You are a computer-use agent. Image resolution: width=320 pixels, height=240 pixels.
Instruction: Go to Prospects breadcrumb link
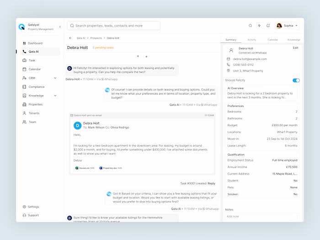96,38
